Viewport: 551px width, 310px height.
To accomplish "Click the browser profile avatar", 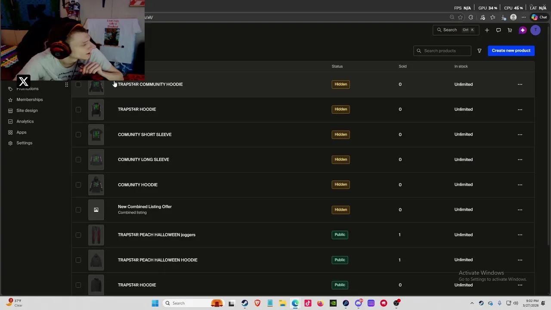I will click(513, 17).
